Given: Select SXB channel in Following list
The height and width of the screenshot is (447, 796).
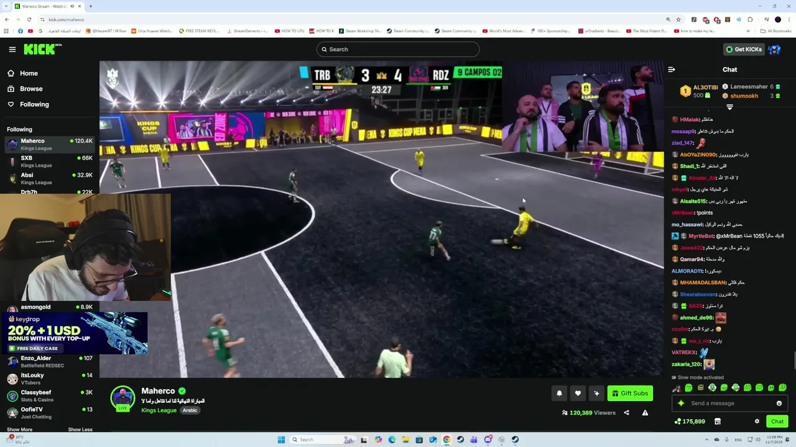Looking at the screenshot, I should (50, 161).
